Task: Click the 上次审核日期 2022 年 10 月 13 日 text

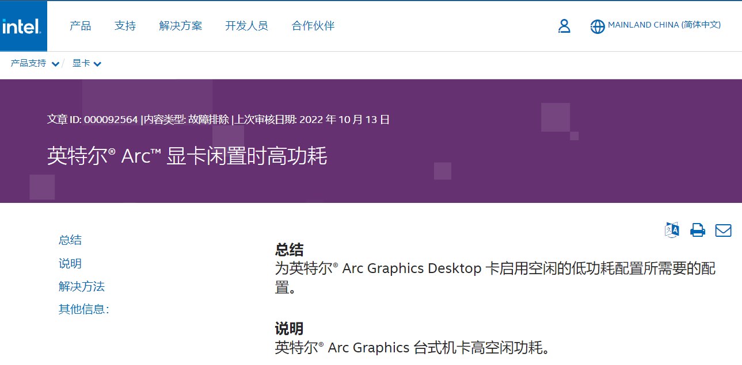Action: pyautogui.click(x=312, y=120)
